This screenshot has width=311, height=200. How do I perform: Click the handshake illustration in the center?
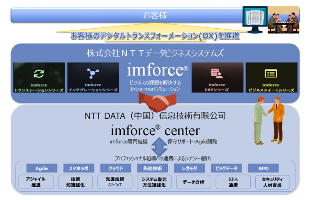157,102
